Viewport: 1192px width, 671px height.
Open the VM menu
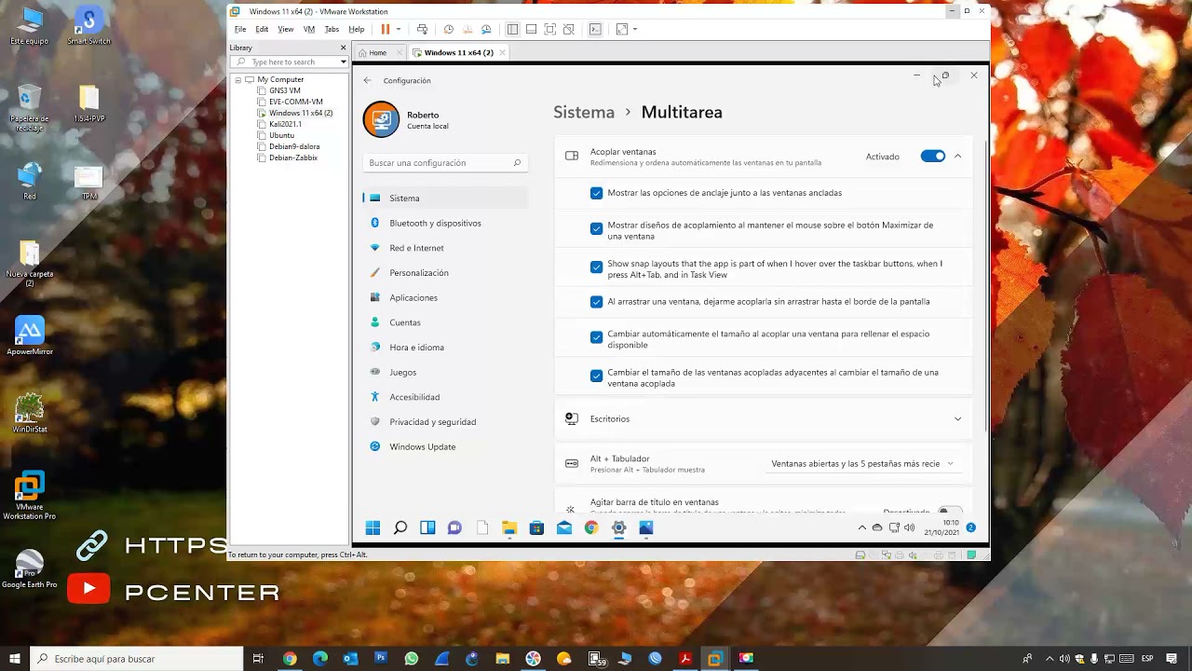(x=309, y=29)
